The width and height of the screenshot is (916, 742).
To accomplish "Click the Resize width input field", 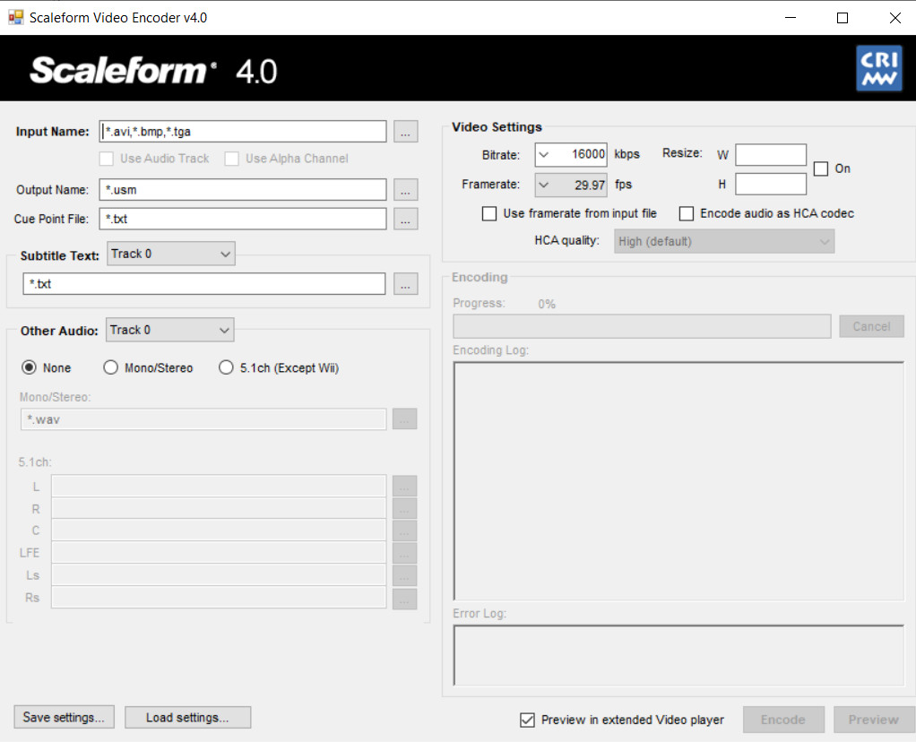I will click(771, 155).
